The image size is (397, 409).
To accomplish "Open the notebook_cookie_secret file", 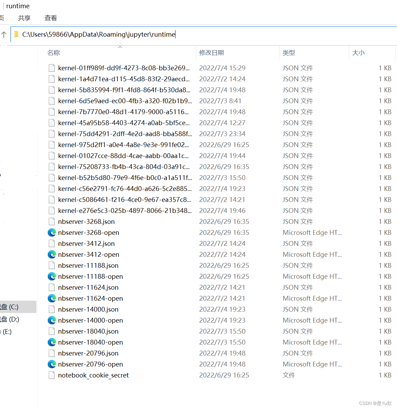I will (93, 375).
